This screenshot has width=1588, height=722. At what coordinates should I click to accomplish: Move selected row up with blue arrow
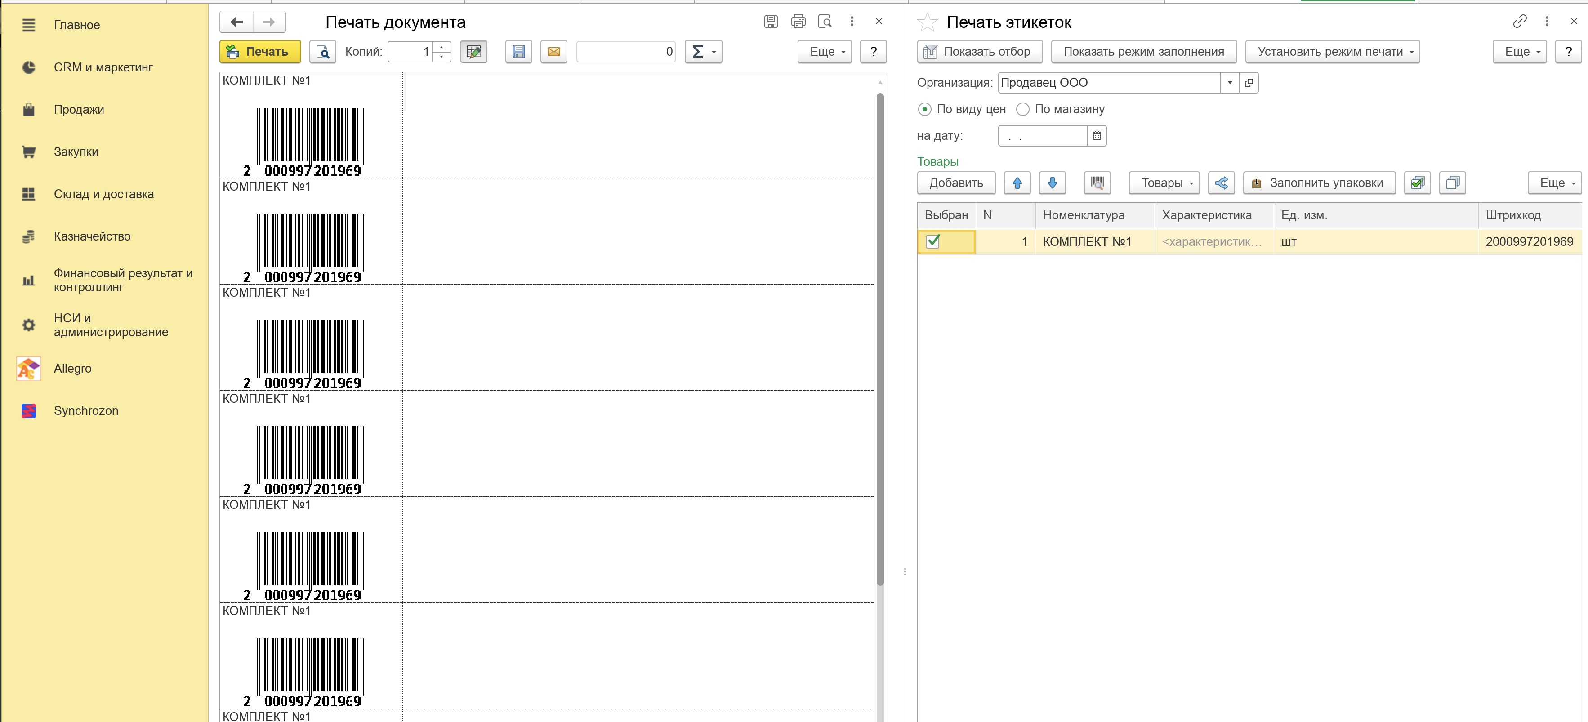pyautogui.click(x=1017, y=183)
